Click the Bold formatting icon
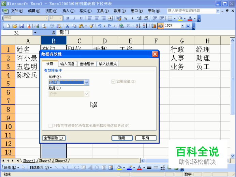This screenshot has height=177, width=236. pyautogui.click(x=68, y=18)
